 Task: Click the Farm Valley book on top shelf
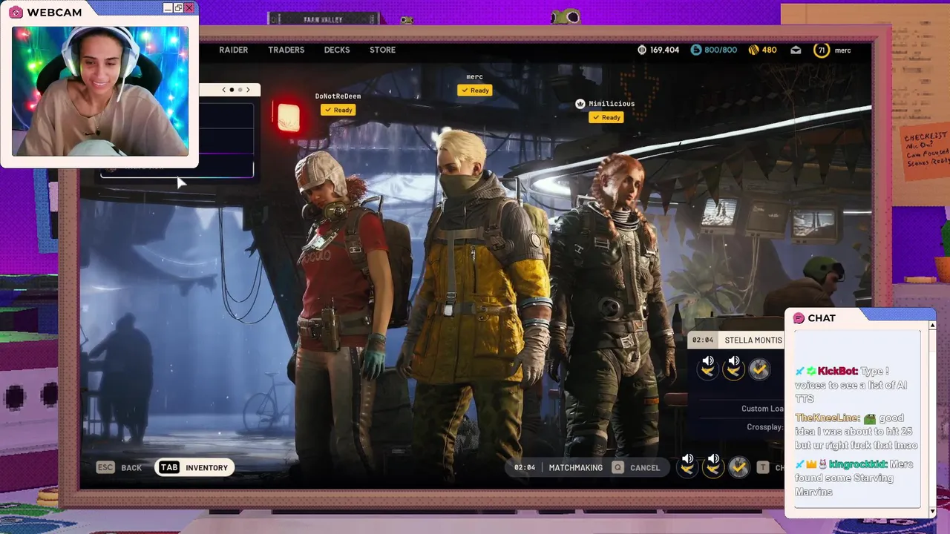pos(323,19)
